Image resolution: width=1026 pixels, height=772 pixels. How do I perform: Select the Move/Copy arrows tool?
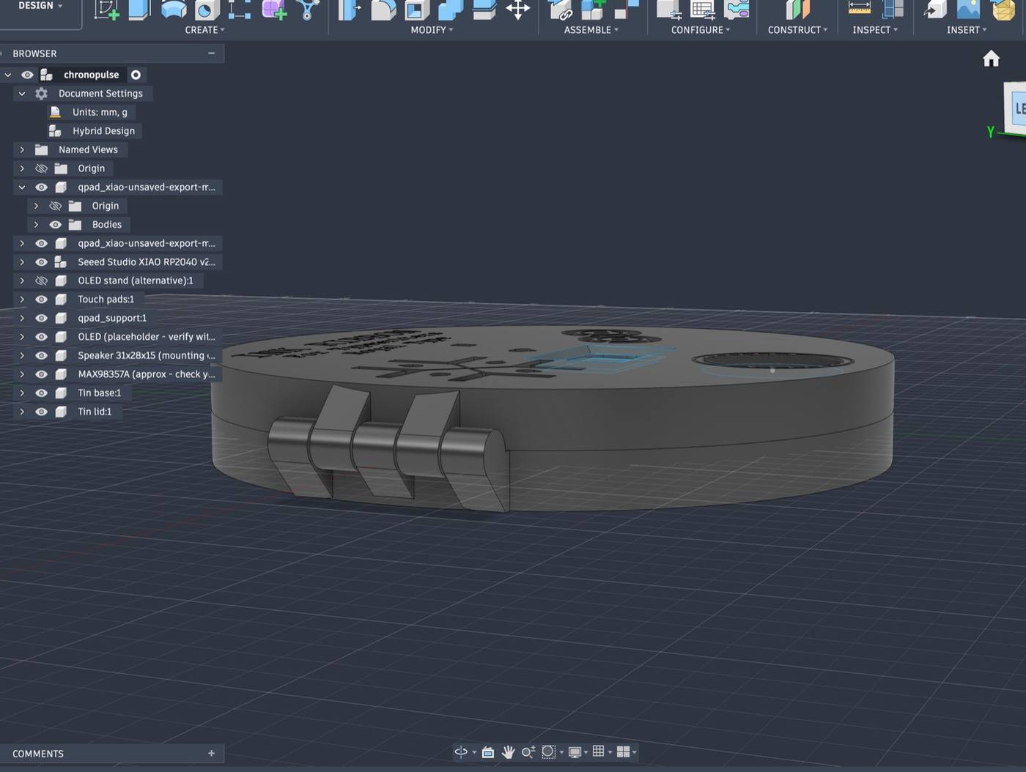[517, 10]
